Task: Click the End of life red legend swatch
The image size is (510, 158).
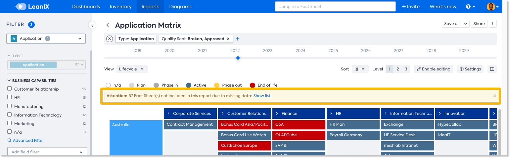Action: [253, 85]
